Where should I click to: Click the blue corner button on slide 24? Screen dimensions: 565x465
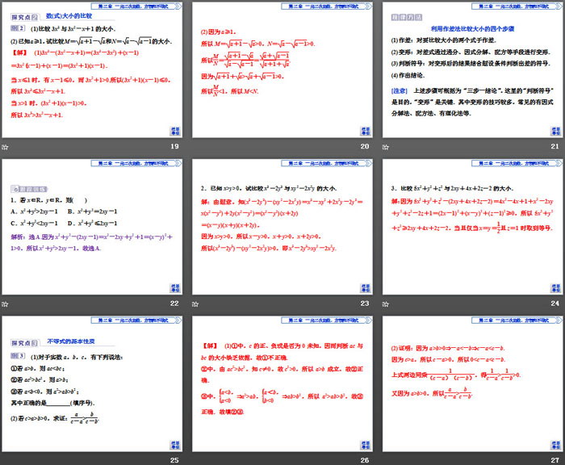pyautogui.click(x=554, y=287)
